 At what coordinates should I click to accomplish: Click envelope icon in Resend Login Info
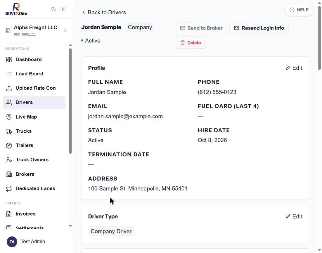pyautogui.click(x=237, y=28)
